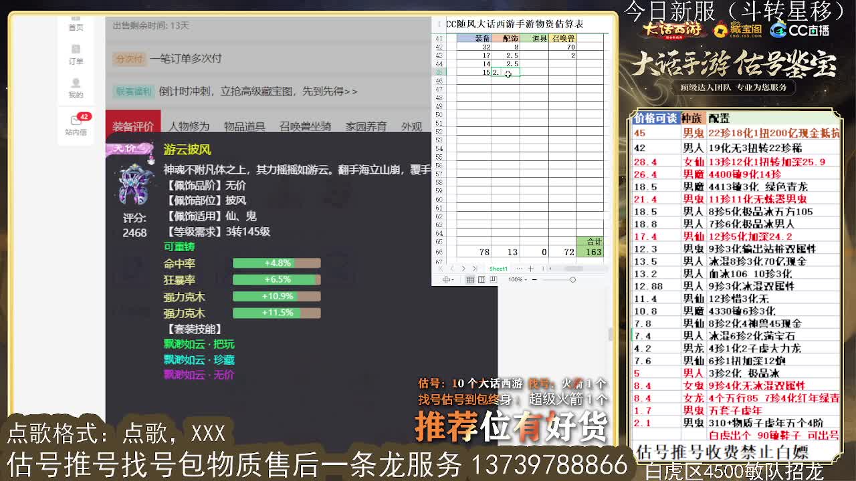Open the 我的 profile icon in sidebar

(x=76, y=88)
